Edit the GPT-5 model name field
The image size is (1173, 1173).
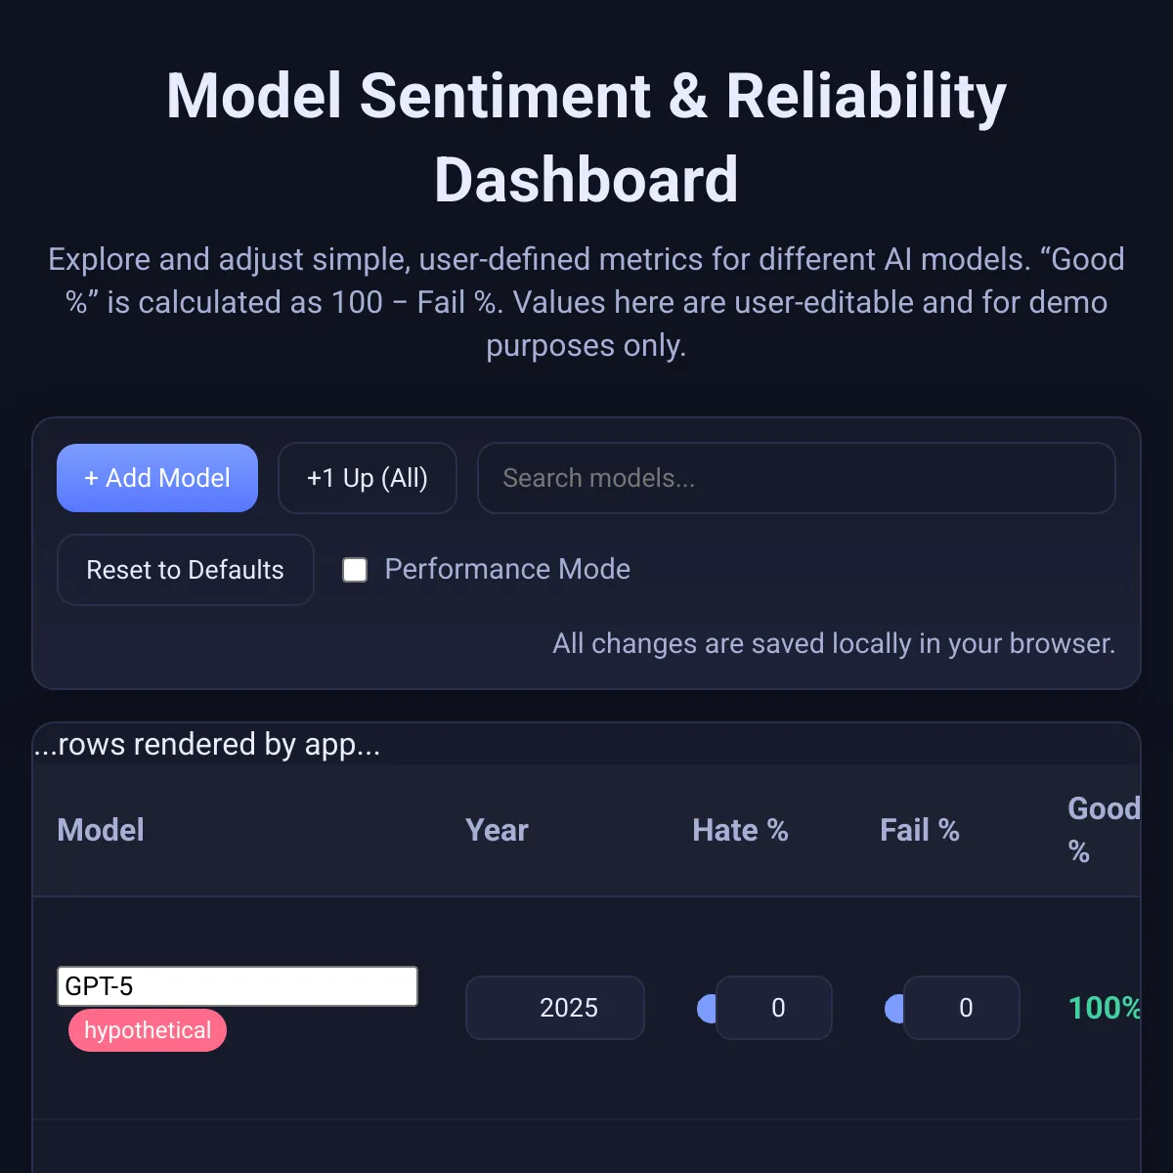[238, 986]
